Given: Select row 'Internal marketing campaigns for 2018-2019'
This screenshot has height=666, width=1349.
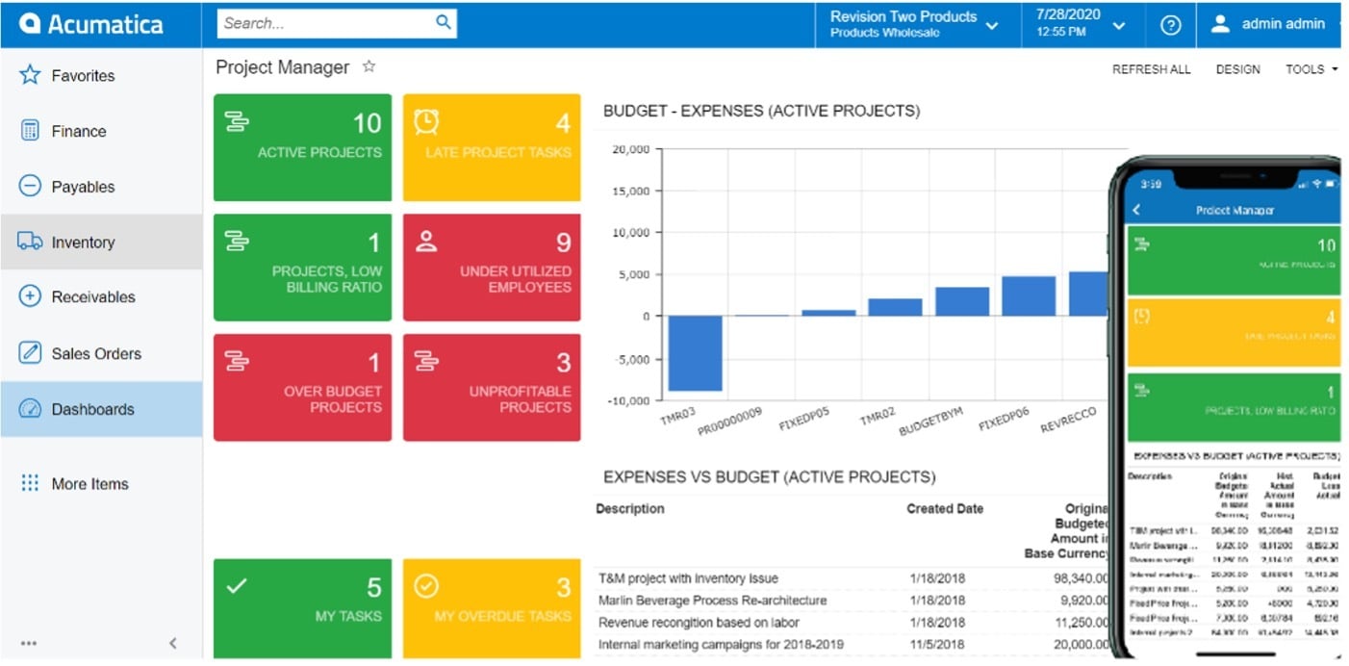Looking at the screenshot, I should pos(852,645).
